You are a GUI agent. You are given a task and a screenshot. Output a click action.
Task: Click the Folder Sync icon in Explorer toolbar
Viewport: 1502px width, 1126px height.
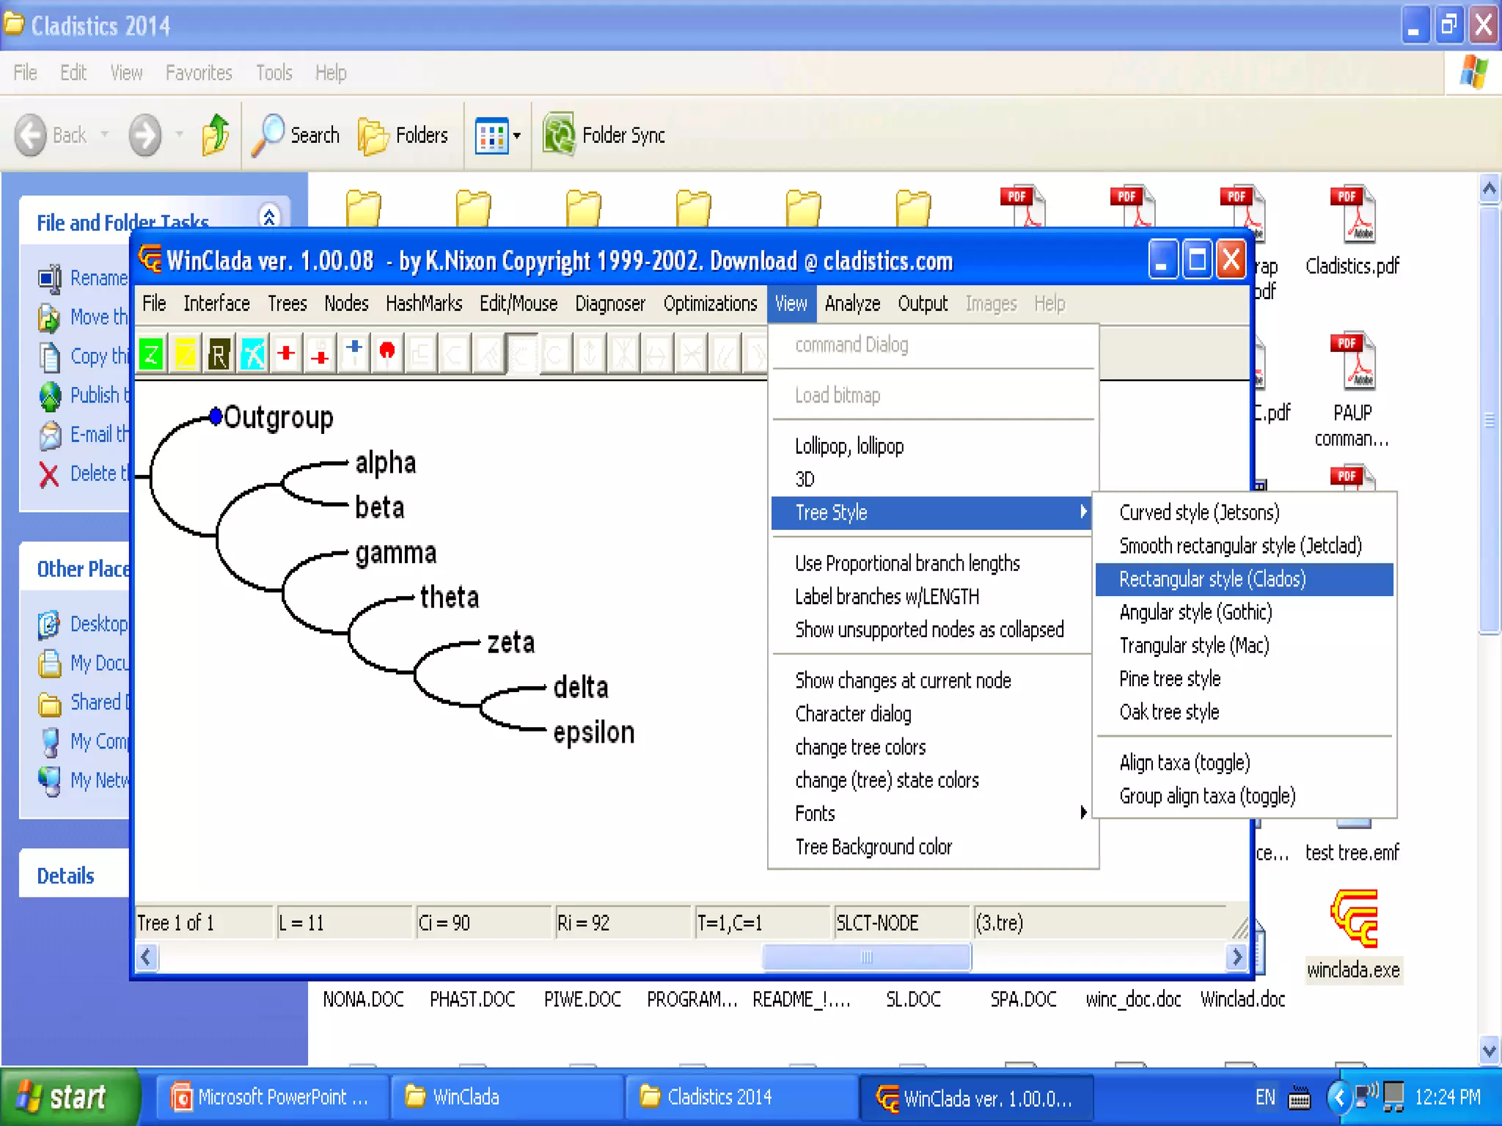click(x=560, y=135)
